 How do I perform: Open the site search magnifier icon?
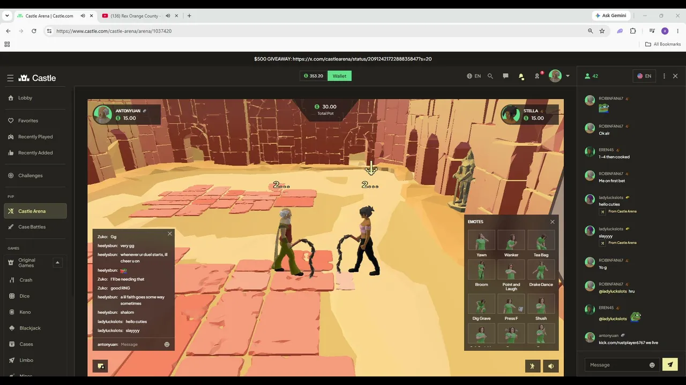coord(490,76)
